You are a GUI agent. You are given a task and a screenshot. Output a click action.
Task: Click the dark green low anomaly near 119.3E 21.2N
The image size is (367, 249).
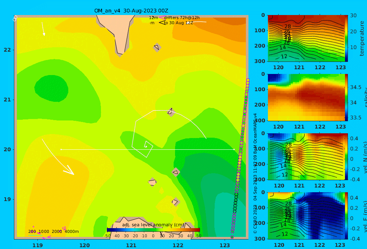coord(51,89)
